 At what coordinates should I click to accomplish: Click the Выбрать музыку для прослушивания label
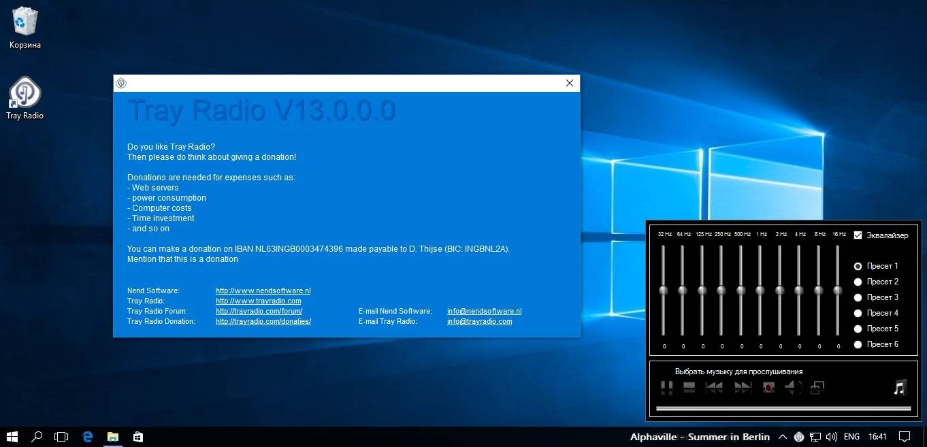coord(739,371)
